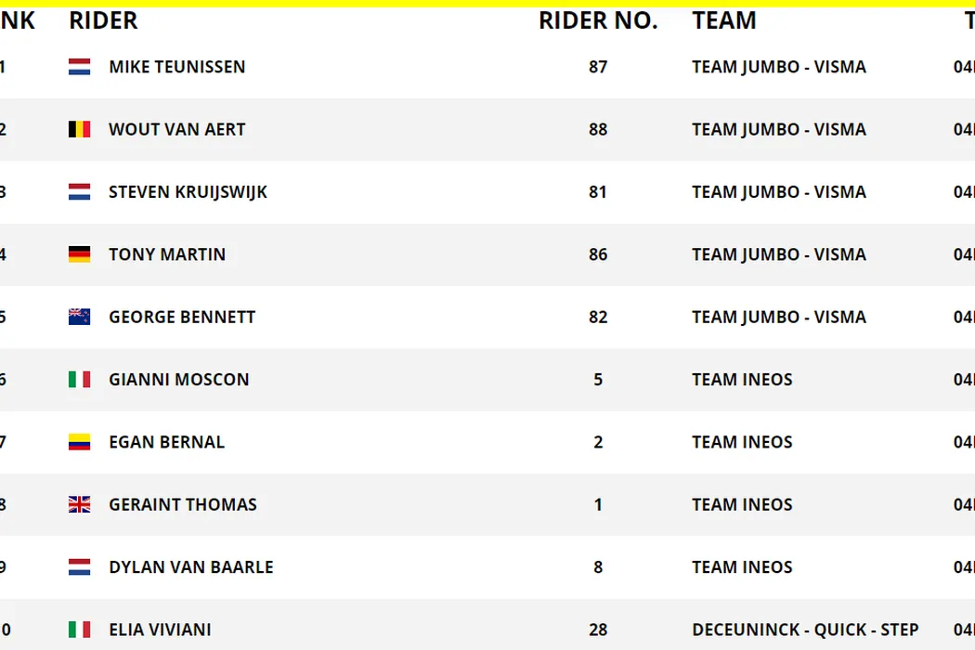Click the Netherlands flag beside Mike Teunissen
This screenshot has height=650, width=975.
[79, 67]
